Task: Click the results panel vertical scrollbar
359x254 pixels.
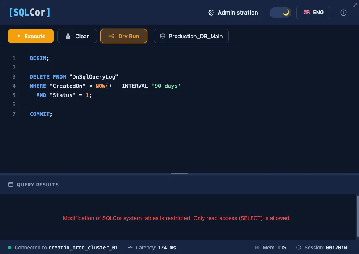Action: click(358, 216)
